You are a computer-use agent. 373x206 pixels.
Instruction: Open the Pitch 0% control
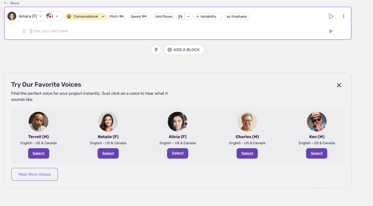click(x=117, y=16)
